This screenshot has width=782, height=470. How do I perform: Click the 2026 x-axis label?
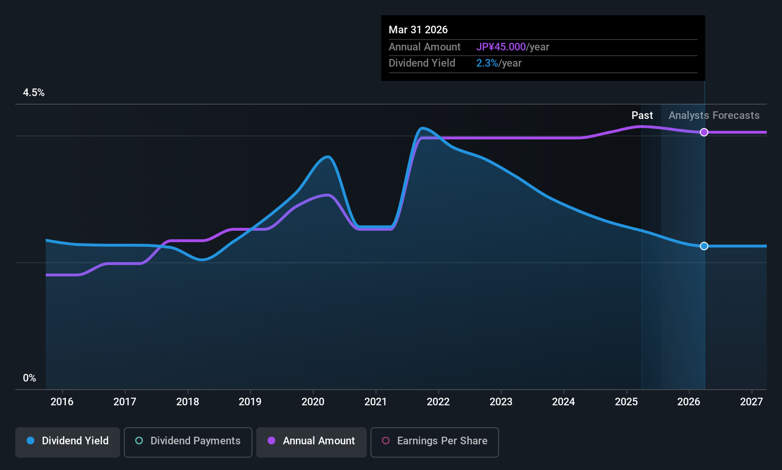click(x=689, y=402)
